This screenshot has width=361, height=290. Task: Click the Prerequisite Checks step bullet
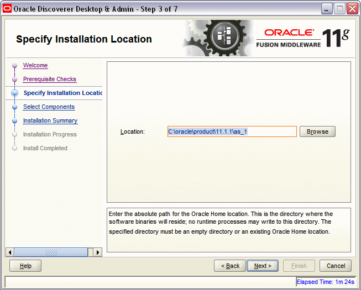(15, 80)
